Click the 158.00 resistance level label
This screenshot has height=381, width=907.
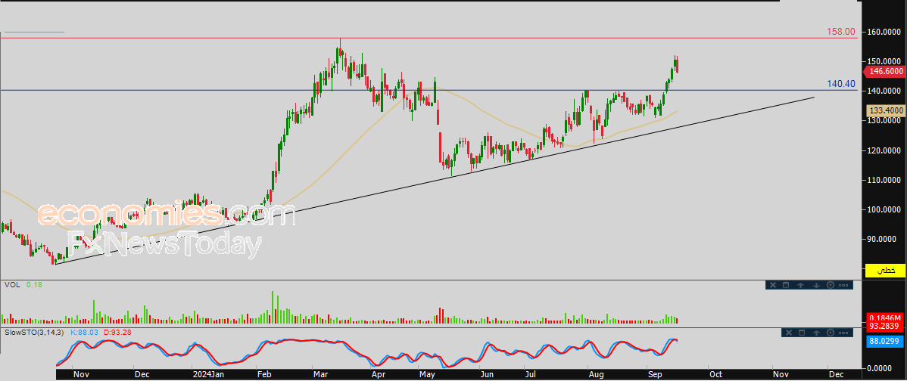(x=841, y=31)
